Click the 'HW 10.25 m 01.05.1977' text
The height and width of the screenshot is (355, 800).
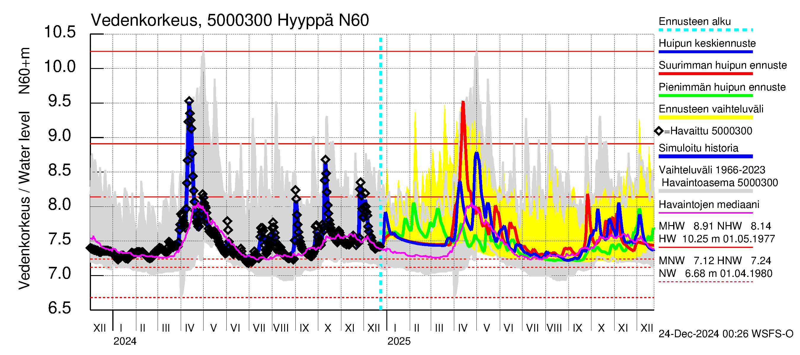(x=717, y=239)
